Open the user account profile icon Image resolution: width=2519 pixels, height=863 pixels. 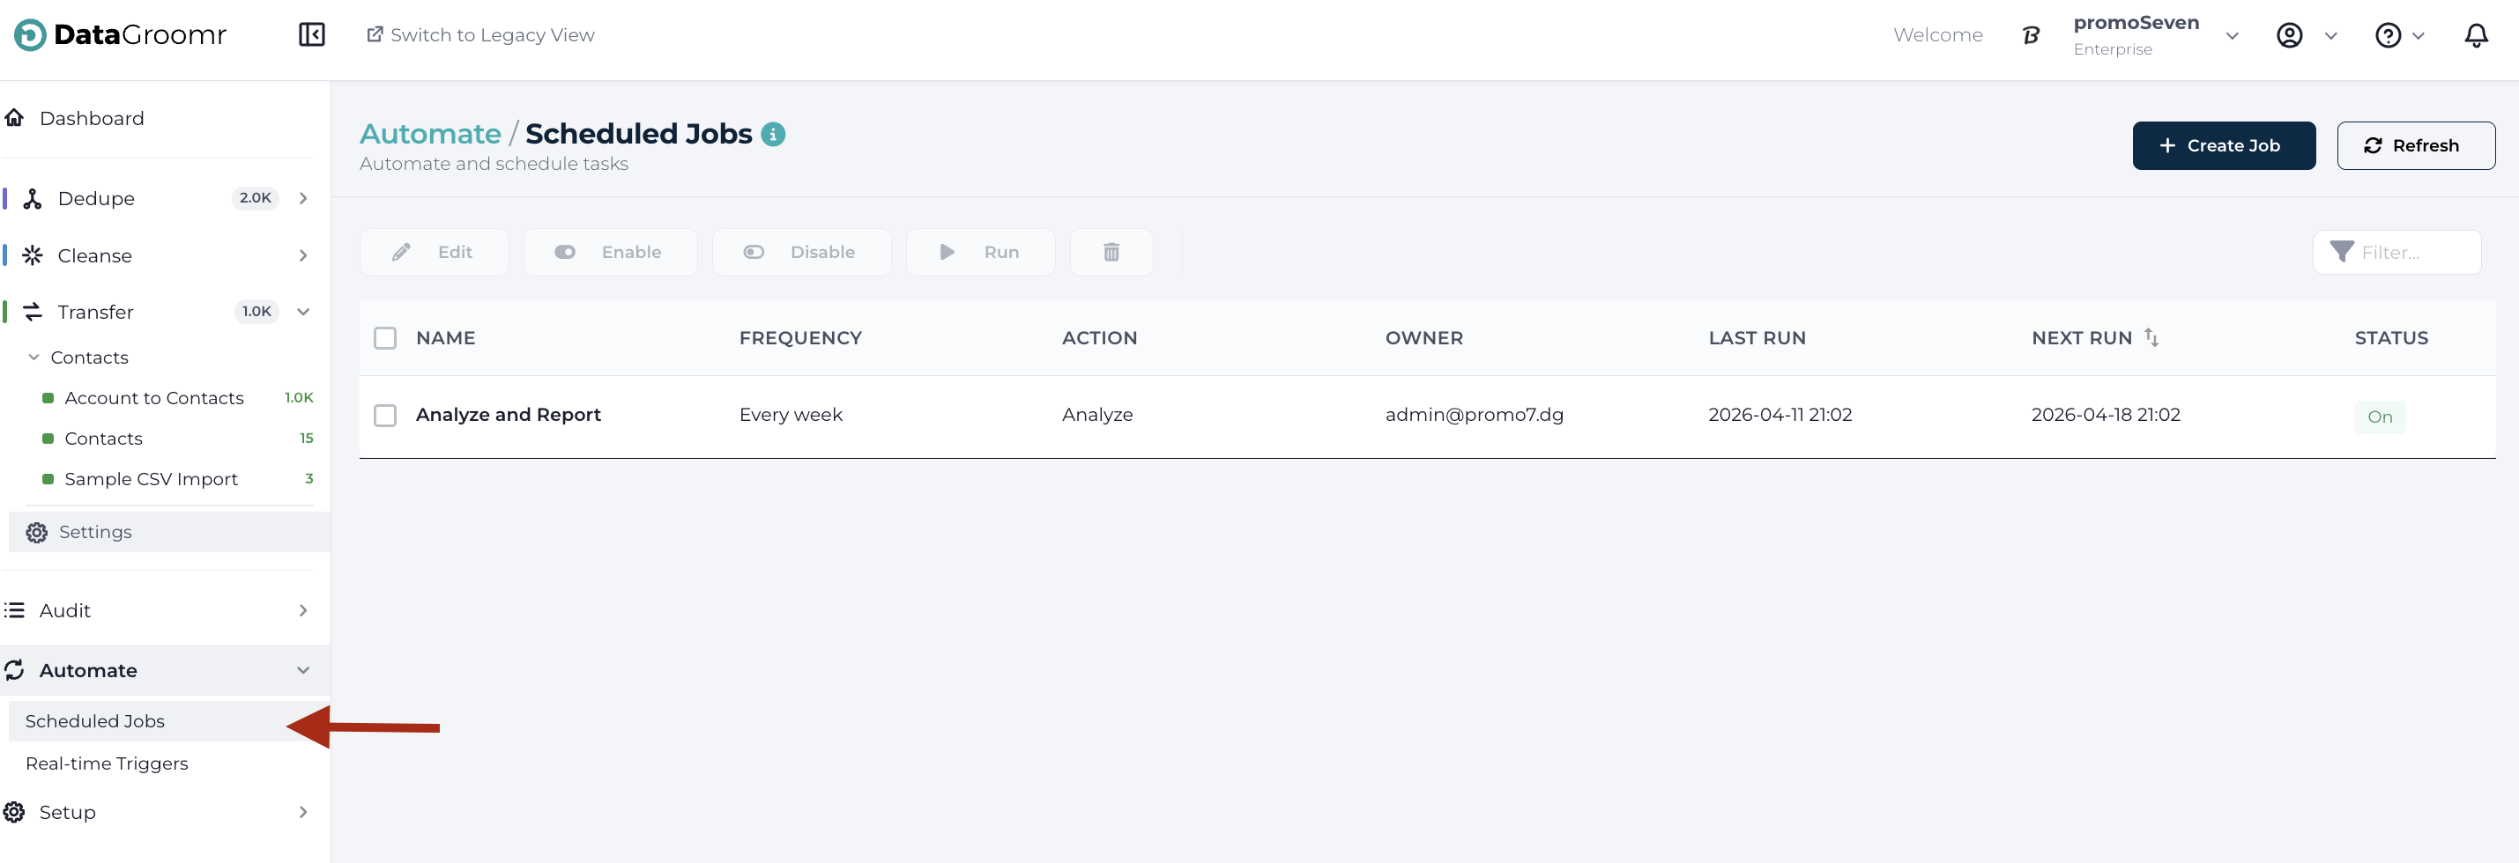tap(2289, 36)
